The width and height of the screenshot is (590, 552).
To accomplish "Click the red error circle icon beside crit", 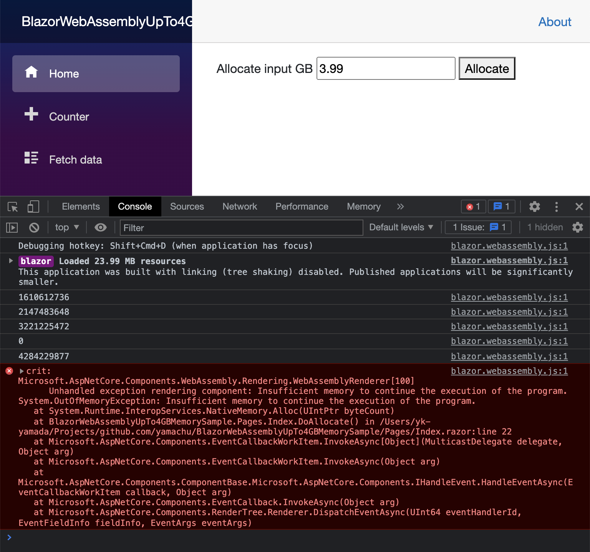I will pos(9,371).
